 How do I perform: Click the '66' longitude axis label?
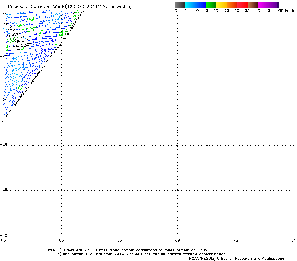coord(120,241)
